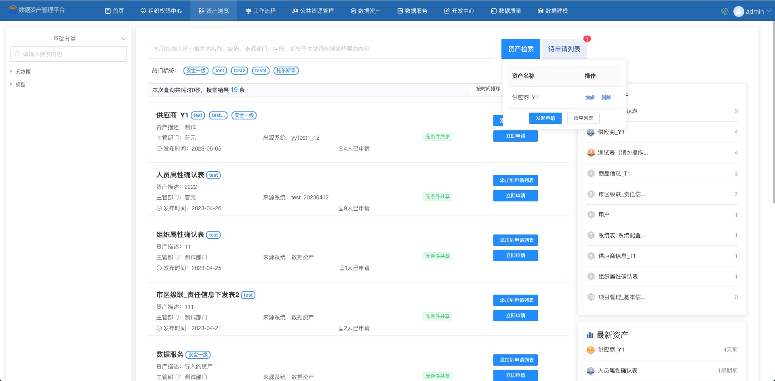Open the admin user dropdown arrow
This screenshot has width=775, height=381.
coord(769,11)
